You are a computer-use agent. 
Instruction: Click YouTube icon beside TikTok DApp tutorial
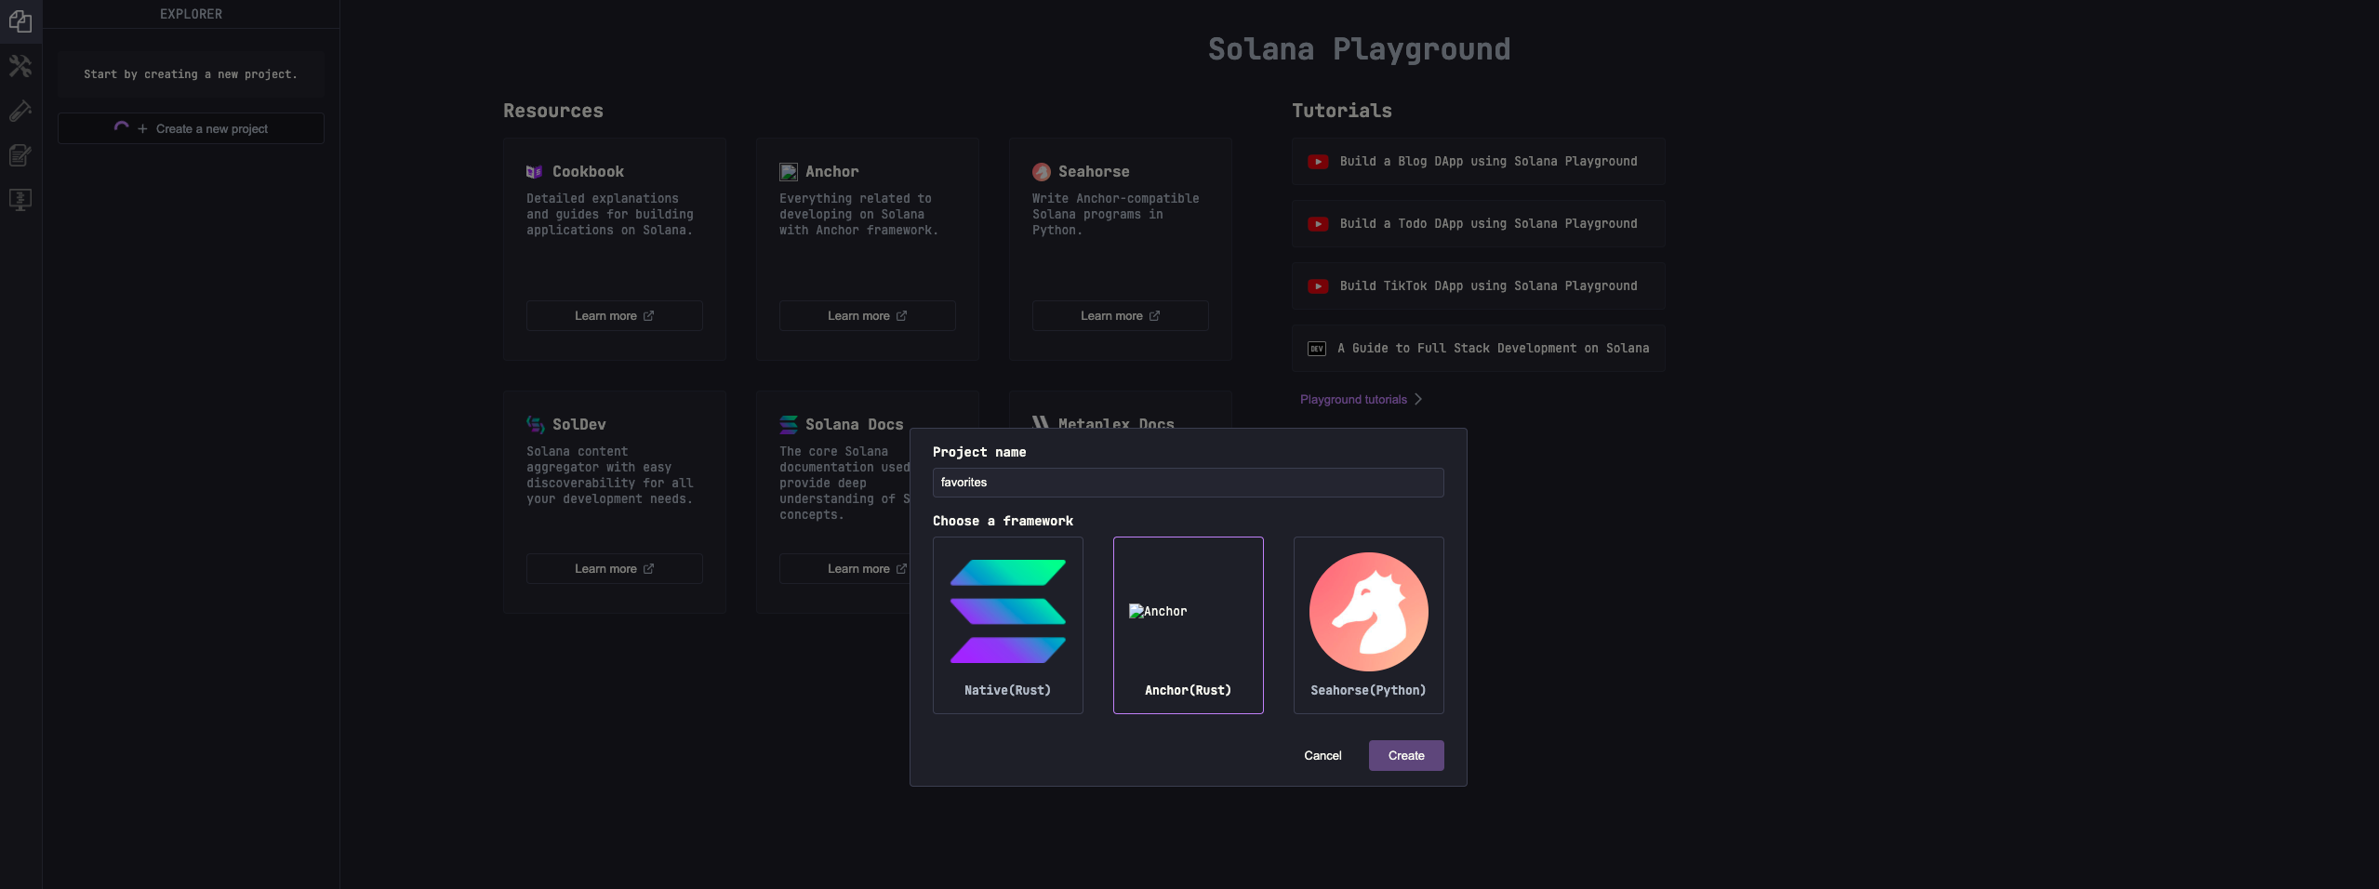click(1318, 286)
